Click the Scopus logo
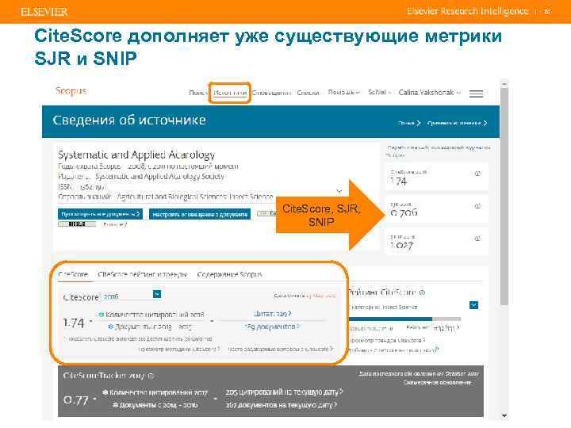This screenshot has width=571, height=428. [71, 90]
